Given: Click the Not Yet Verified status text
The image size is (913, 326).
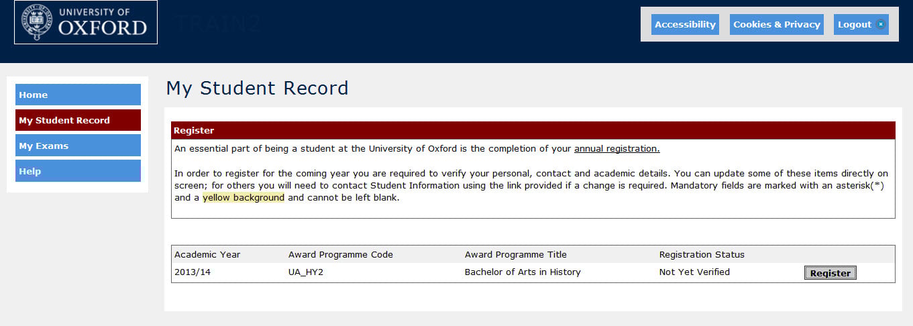Looking at the screenshot, I should click(694, 272).
